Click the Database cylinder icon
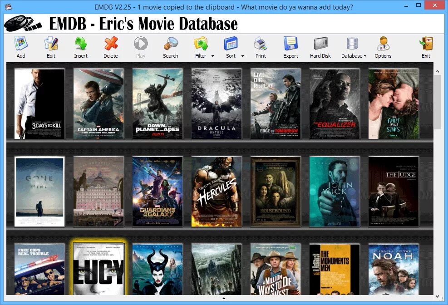Screen dimensions: 448x305 point(352,44)
